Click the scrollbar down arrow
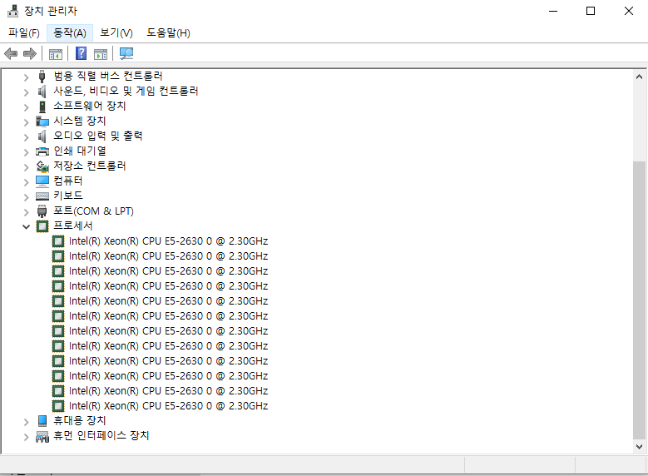This screenshot has height=476, width=648. coord(639,446)
